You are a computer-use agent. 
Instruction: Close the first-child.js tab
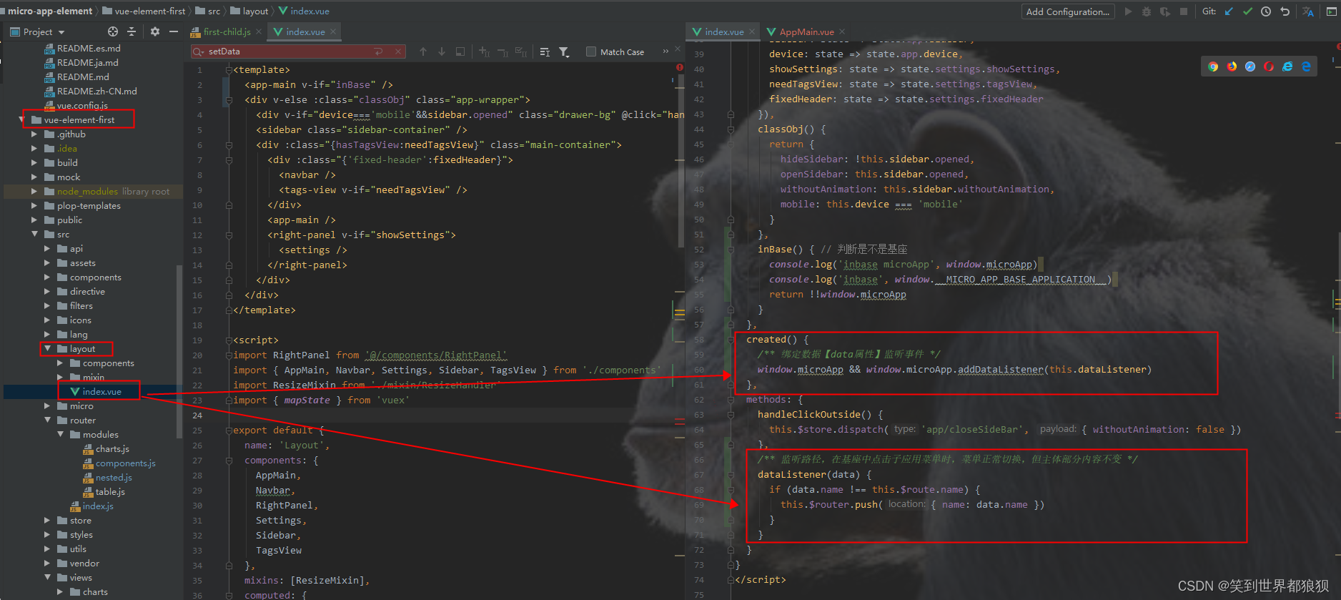pyautogui.click(x=259, y=31)
